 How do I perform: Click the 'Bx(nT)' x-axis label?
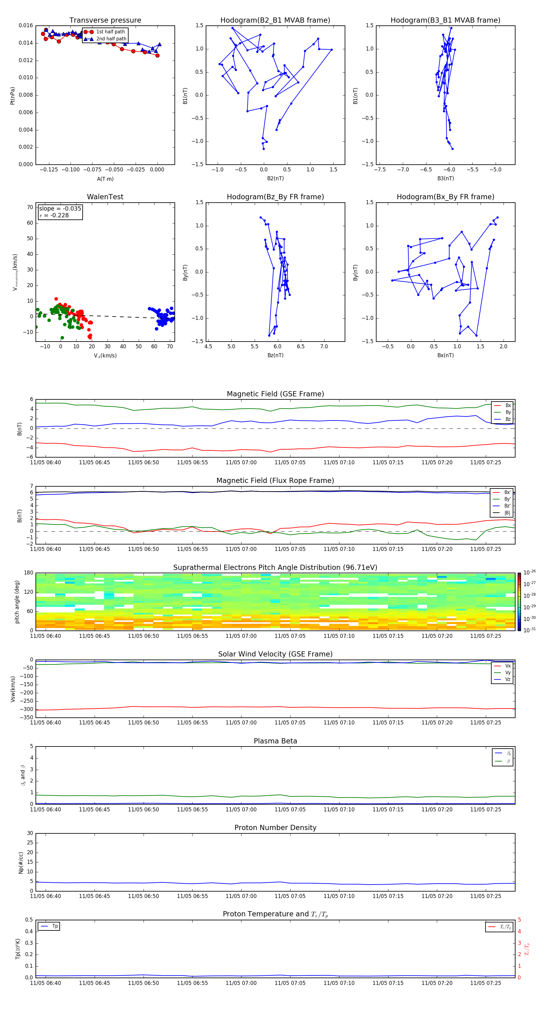click(445, 355)
